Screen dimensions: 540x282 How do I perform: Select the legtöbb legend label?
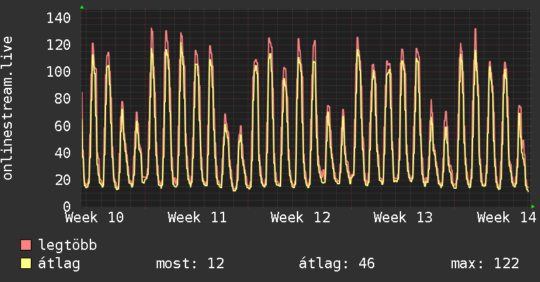tap(67, 245)
